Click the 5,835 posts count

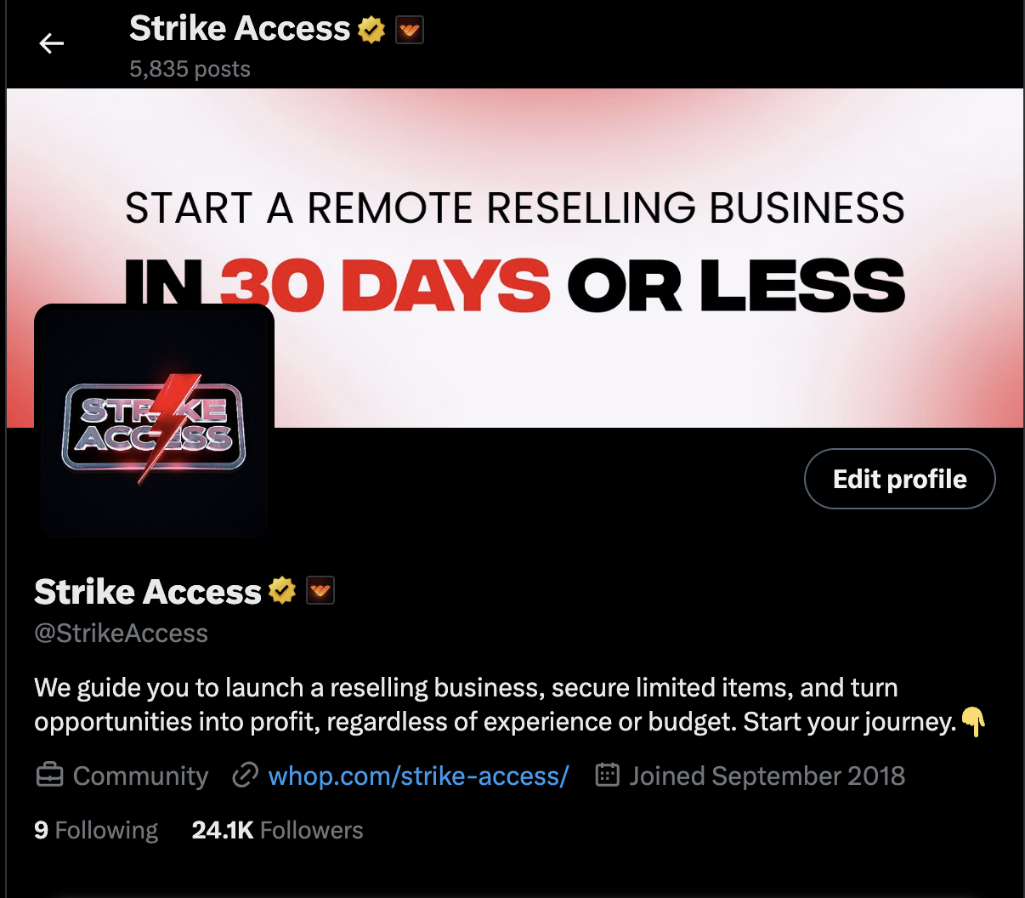pos(190,69)
